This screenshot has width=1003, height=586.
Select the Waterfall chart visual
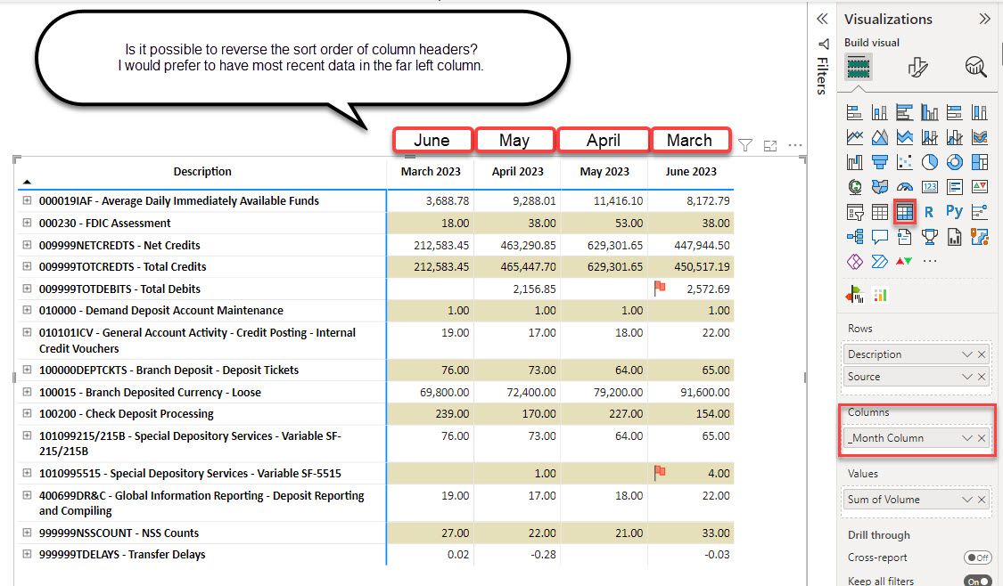tap(855, 162)
